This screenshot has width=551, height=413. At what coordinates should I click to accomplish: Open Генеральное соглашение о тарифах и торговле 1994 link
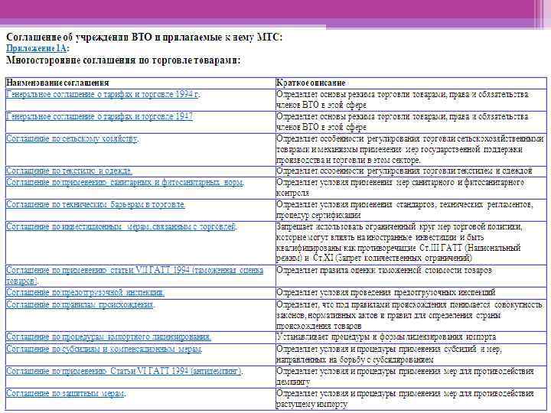pos(103,95)
